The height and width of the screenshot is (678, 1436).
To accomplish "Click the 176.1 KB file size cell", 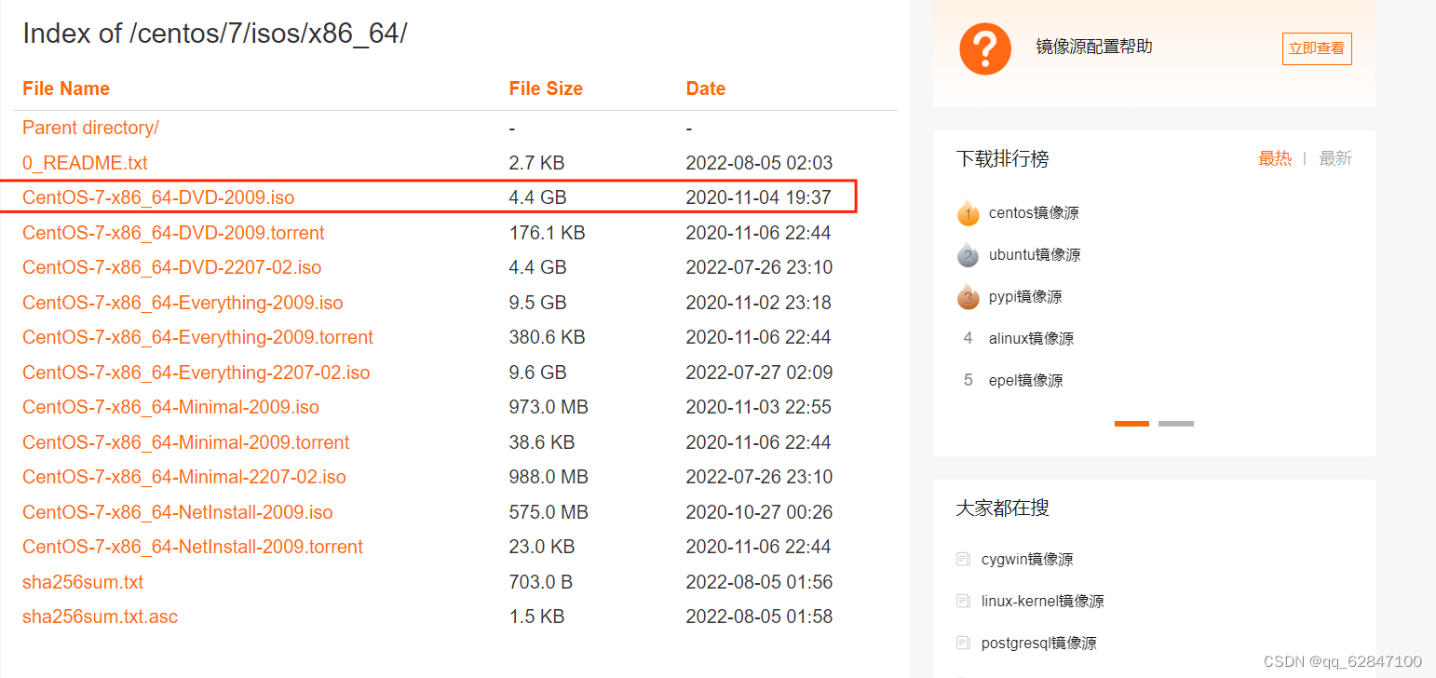I will [x=548, y=233].
